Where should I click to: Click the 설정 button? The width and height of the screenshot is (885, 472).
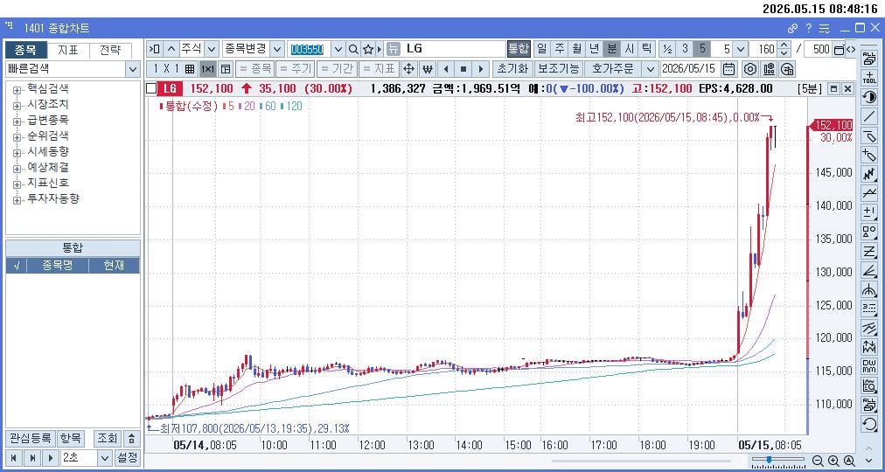tap(127, 457)
